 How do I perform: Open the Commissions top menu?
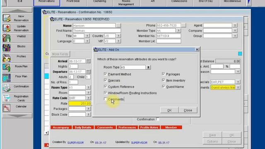[179, 3]
